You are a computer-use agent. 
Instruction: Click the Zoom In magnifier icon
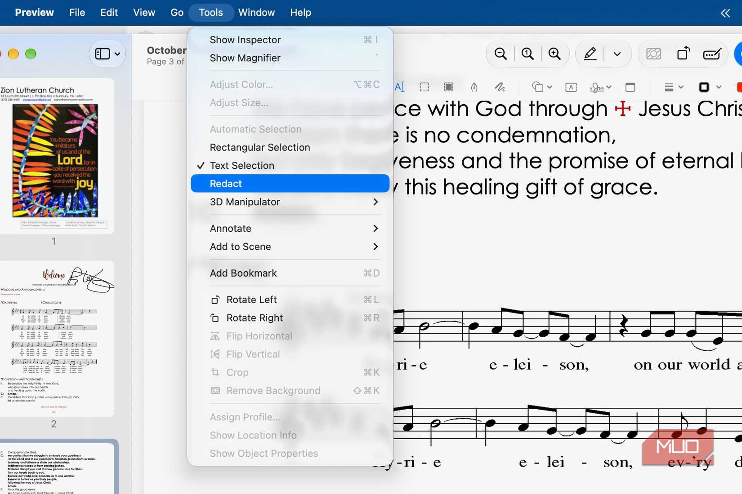click(x=554, y=54)
